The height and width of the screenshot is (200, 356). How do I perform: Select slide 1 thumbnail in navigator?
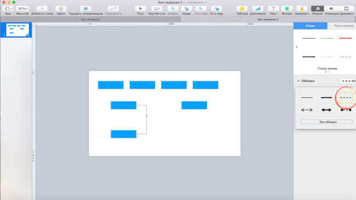click(x=18, y=30)
